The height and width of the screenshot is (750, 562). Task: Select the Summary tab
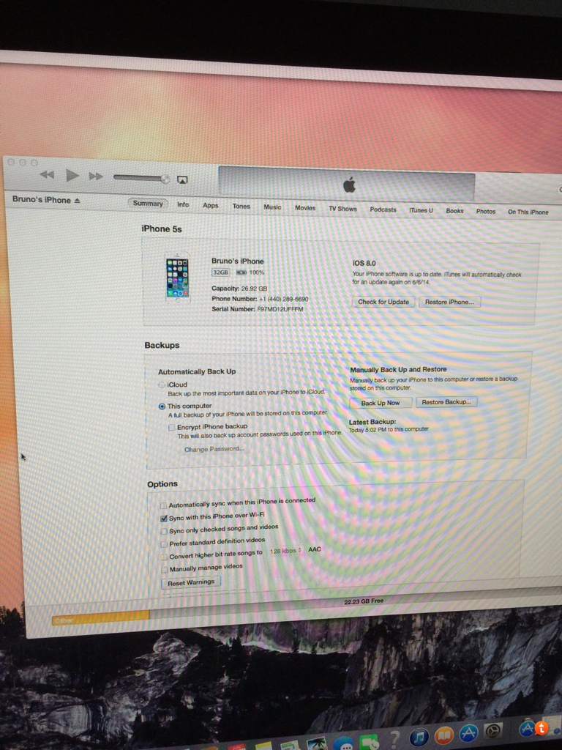click(x=148, y=204)
